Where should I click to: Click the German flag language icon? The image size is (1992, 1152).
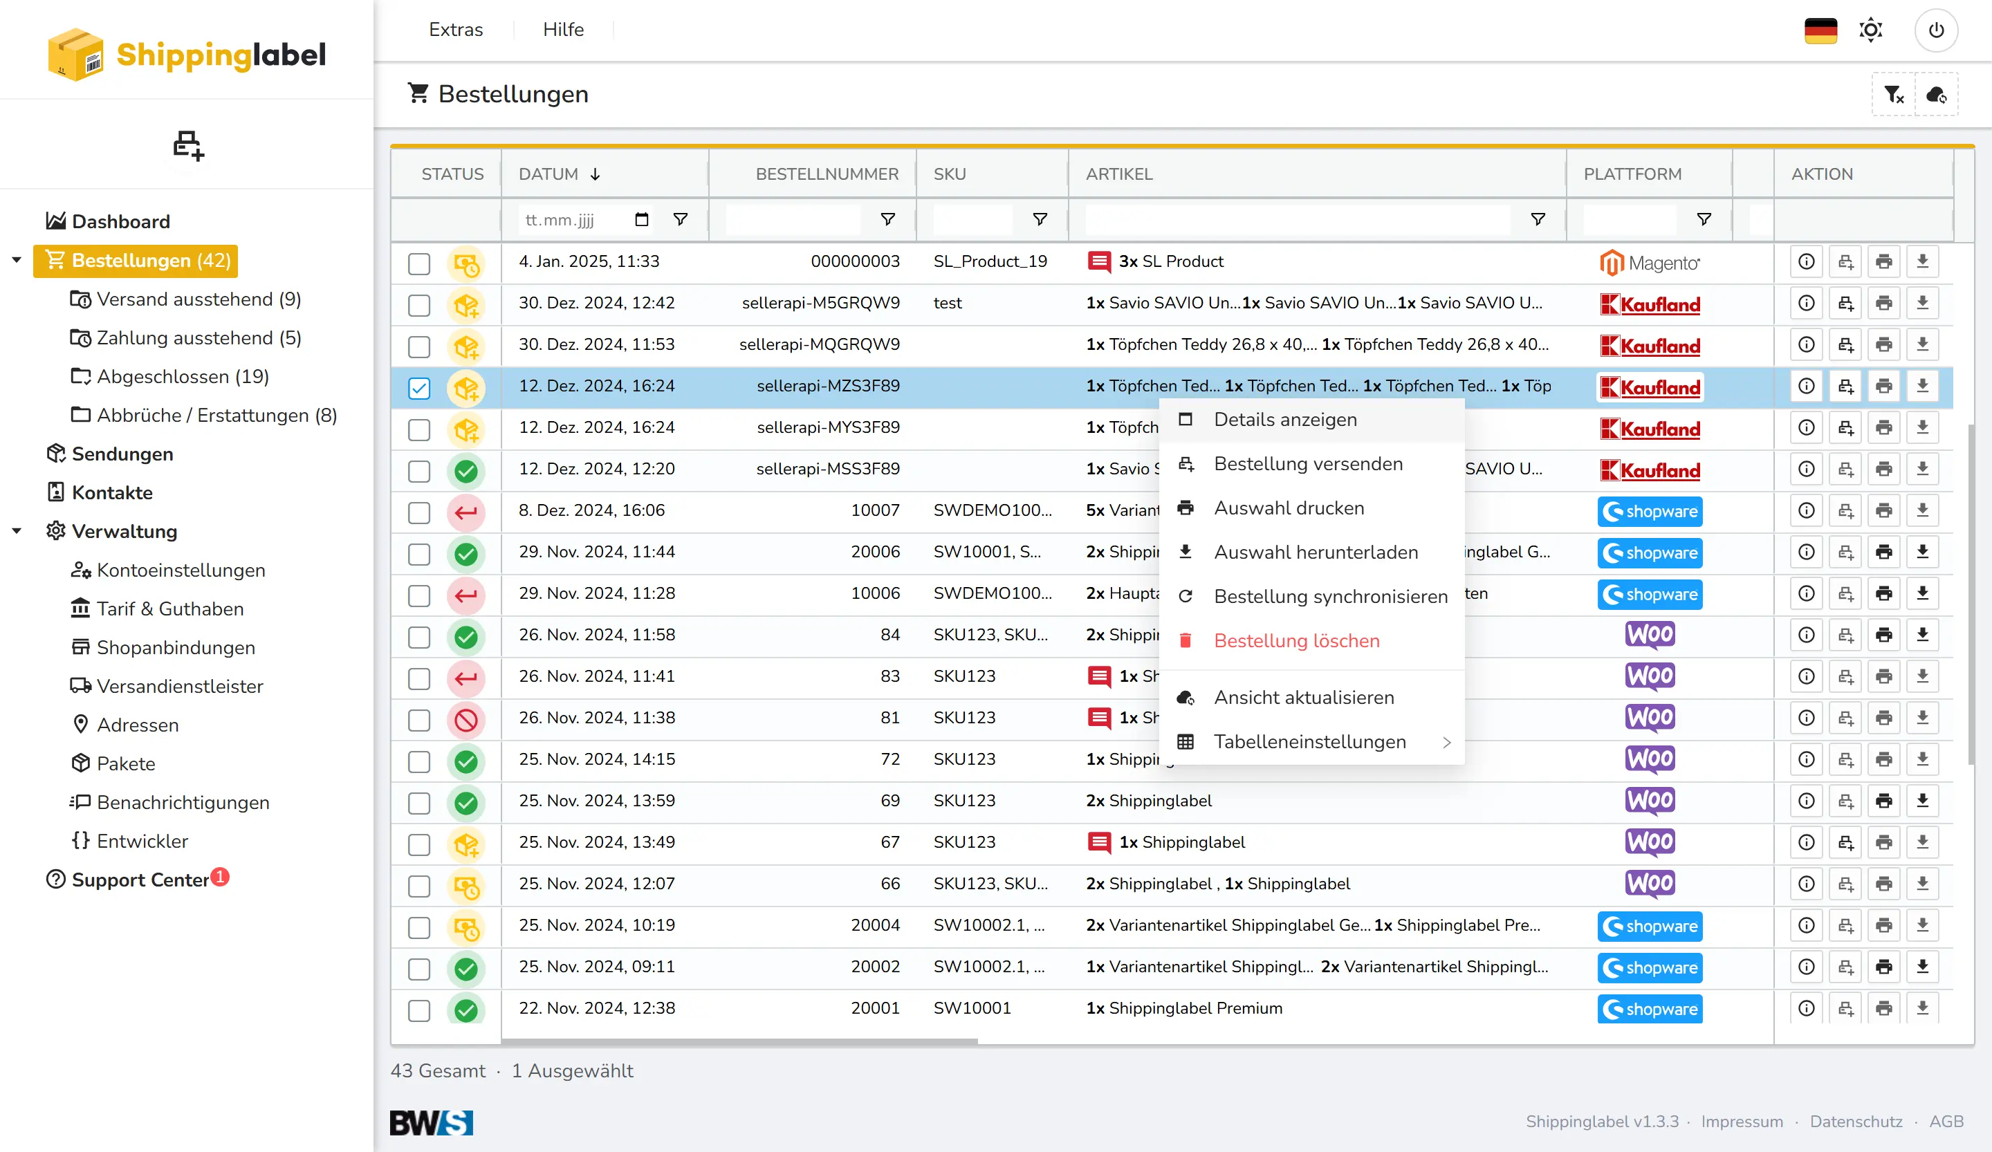[1820, 30]
